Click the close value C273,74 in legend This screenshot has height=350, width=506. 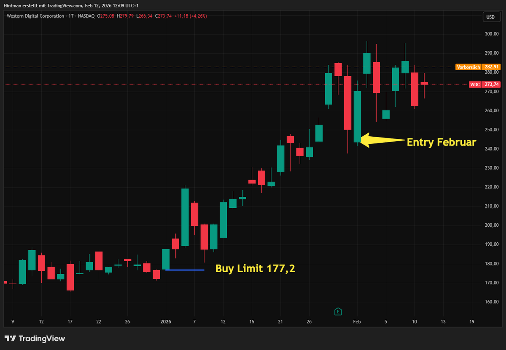point(163,16)
